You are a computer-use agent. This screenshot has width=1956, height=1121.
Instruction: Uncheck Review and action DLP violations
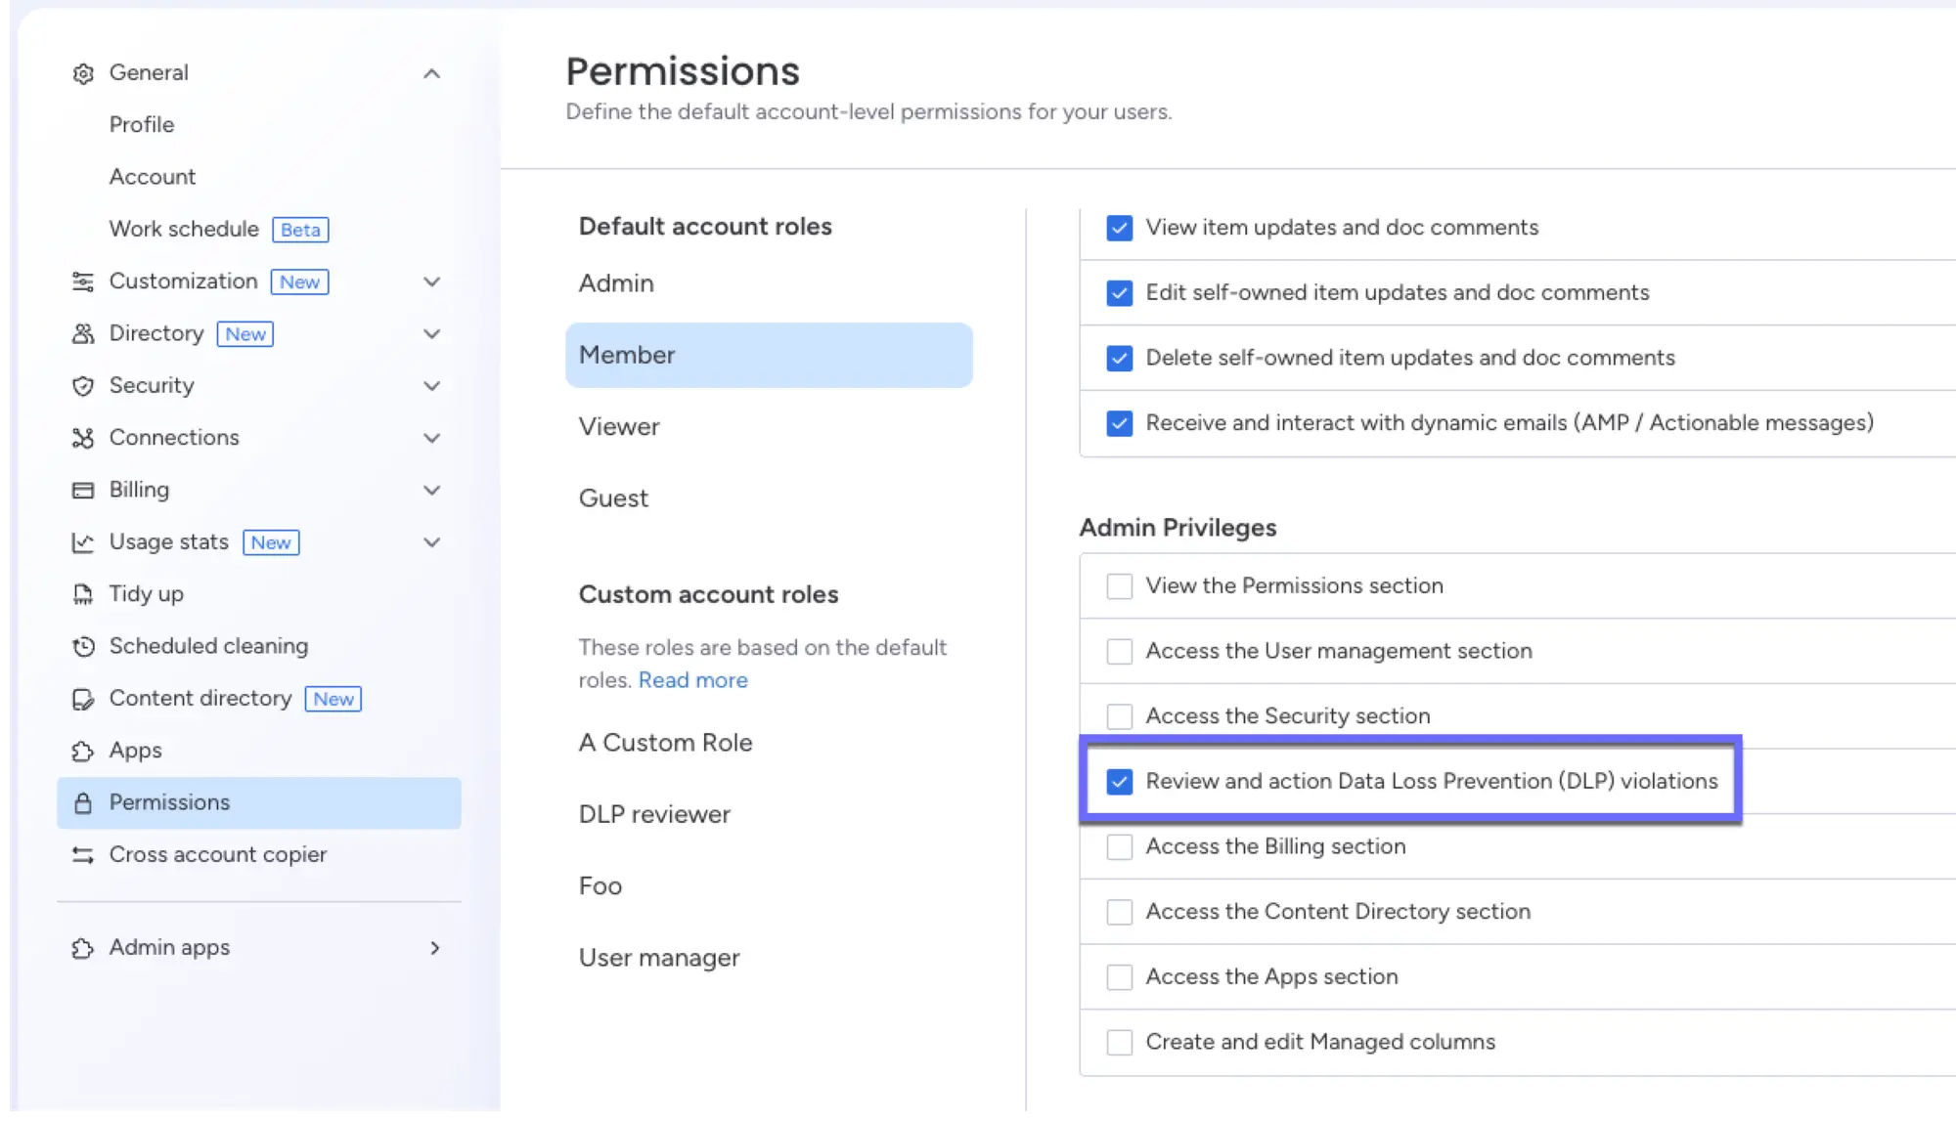click(1119, 782)
